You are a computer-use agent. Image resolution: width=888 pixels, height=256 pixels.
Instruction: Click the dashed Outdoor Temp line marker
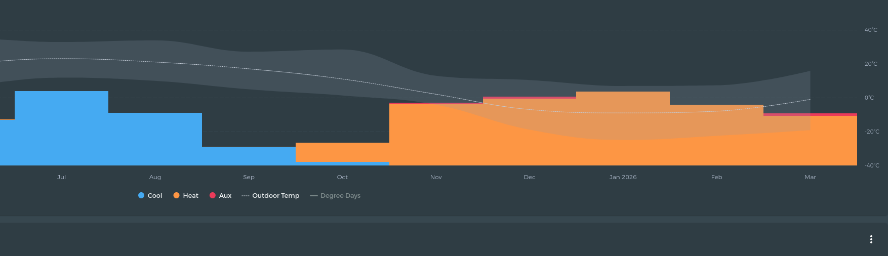246,196
